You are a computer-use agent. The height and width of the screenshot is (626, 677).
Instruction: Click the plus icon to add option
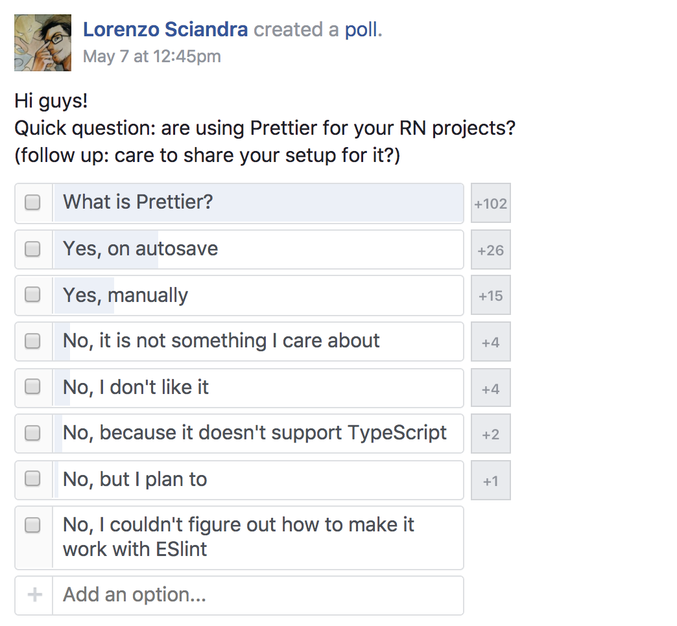pyautogui.click(x=34, y=595)
